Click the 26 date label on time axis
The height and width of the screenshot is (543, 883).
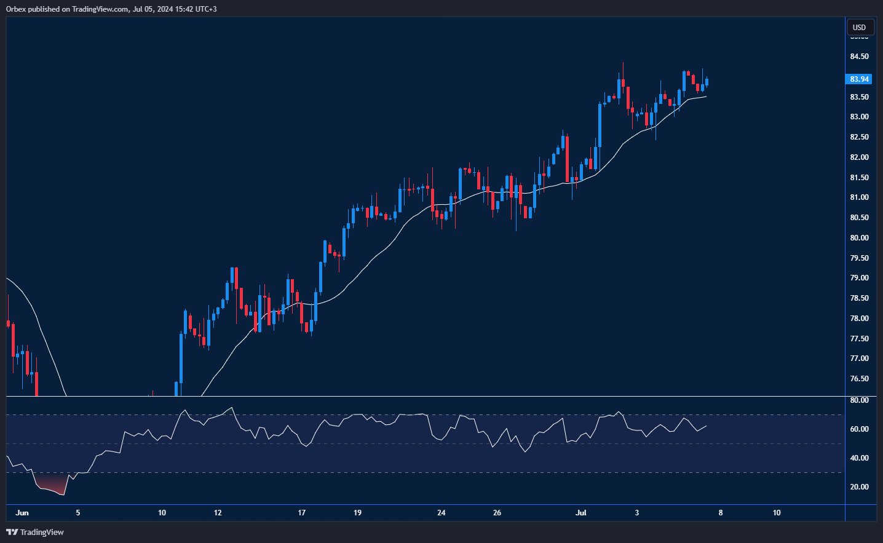coord(497,512)
